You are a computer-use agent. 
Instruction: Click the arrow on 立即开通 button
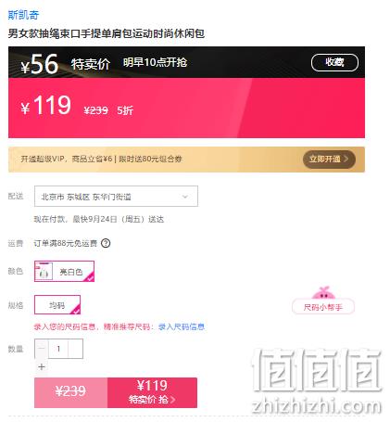click(346, 159)
